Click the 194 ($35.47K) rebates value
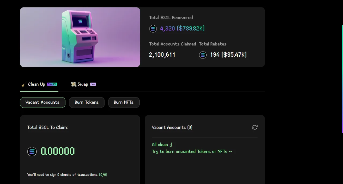343x184 pixels. coord(228,55)
